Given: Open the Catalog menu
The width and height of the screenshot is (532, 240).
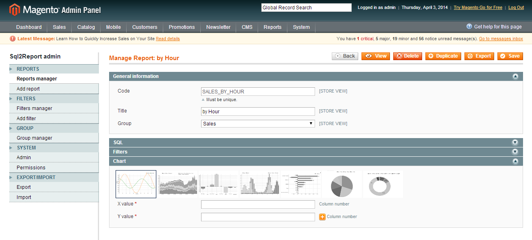Looking at the screenshot, I should [x=86, y=27].
